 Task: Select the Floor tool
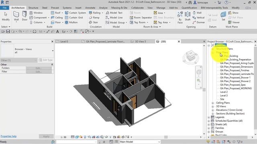pos(56,22)
